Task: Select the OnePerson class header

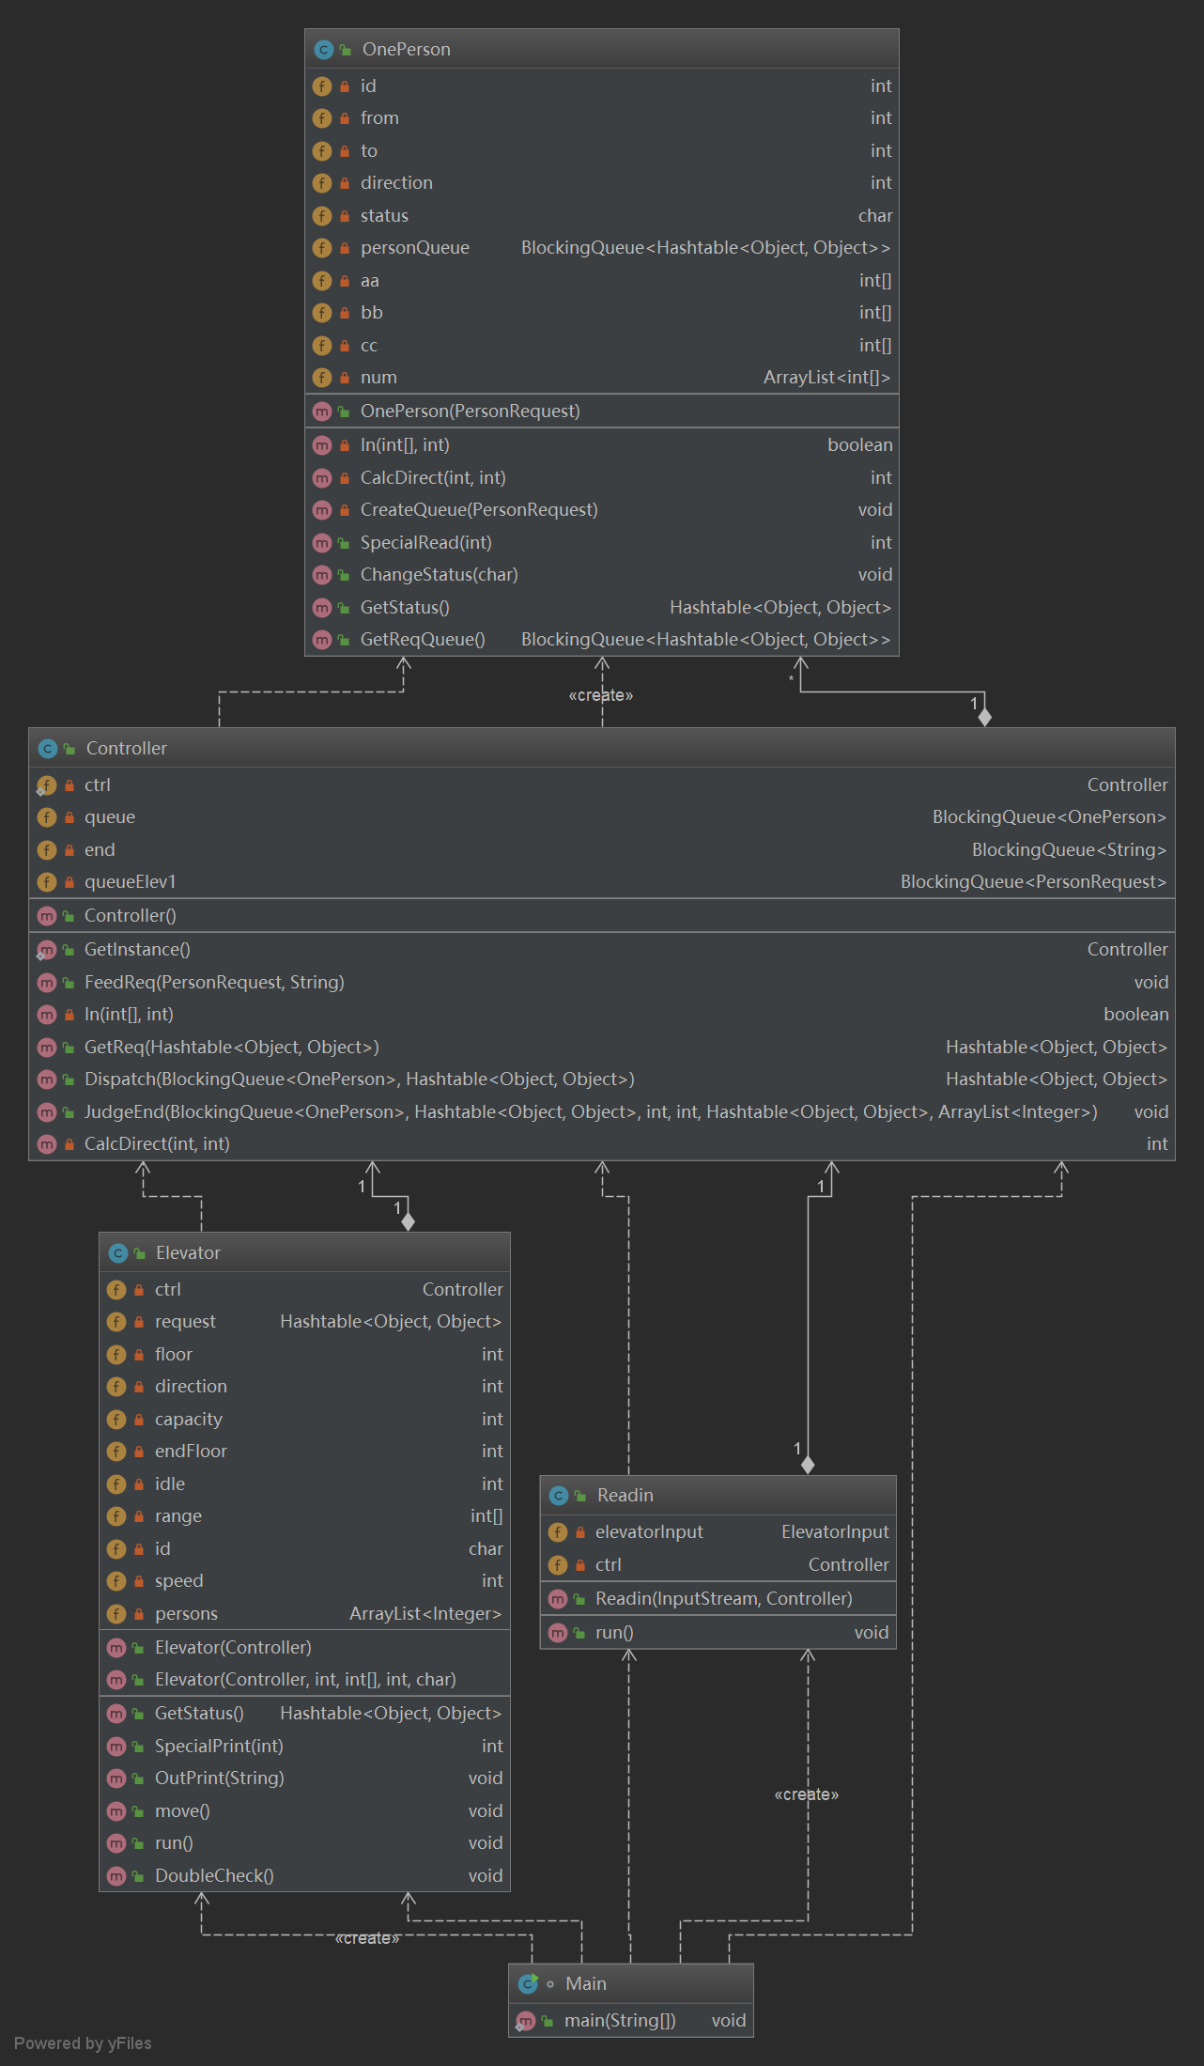Action: click(x=602, y=49)
